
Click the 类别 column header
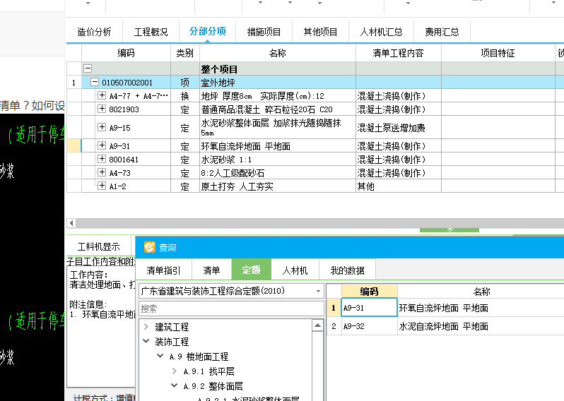click(x=185, y=53)
